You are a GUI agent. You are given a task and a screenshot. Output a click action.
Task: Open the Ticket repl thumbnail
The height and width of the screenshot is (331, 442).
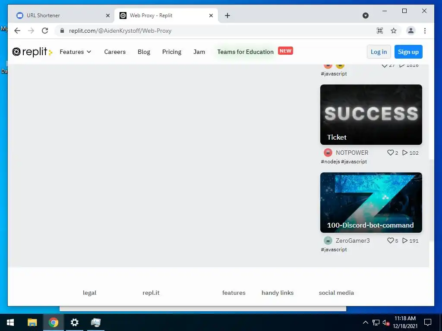pyautogui.click(x=371, y=115)
